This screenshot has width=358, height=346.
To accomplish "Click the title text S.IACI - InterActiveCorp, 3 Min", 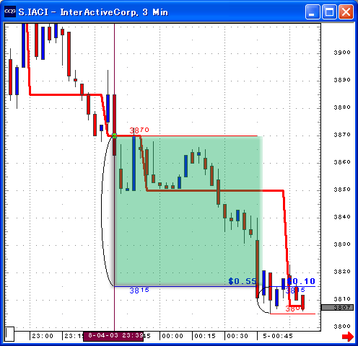I will click(x=93, y=12).
